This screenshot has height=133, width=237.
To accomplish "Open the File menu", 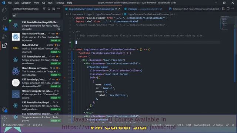I will [10, 3].
